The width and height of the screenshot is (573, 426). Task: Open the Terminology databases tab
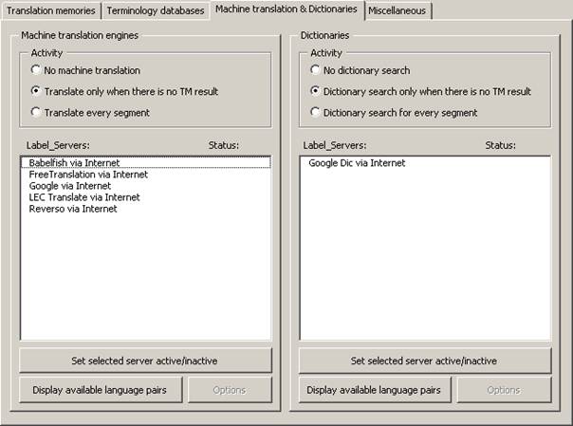[x=156, y=10]
